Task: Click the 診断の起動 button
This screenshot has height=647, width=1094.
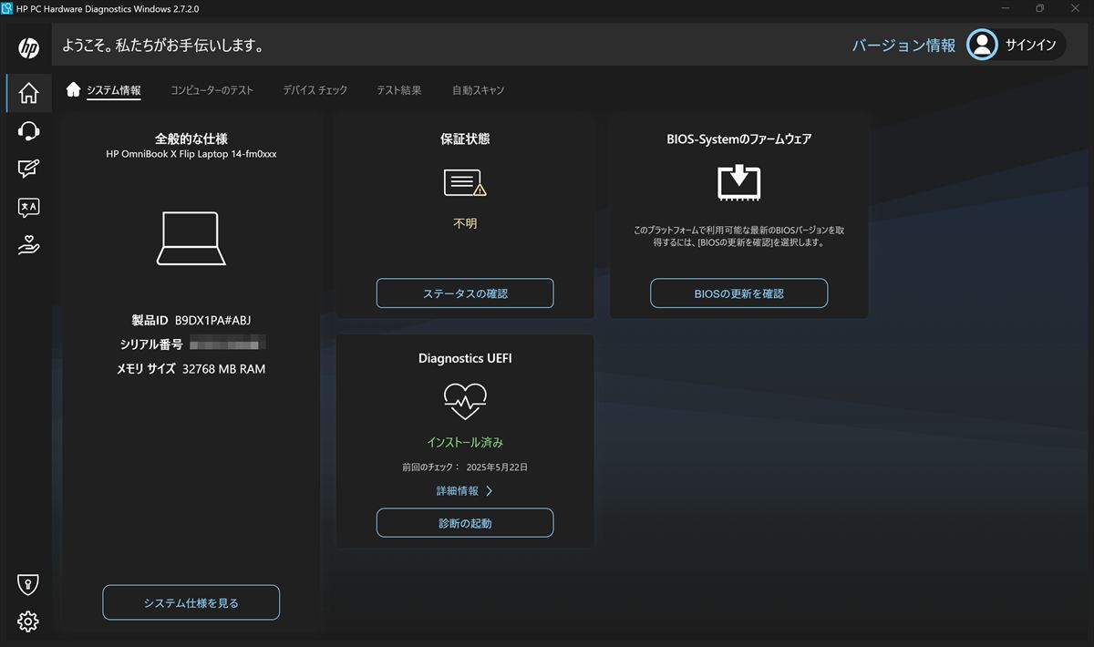Action: coord(465,523)
